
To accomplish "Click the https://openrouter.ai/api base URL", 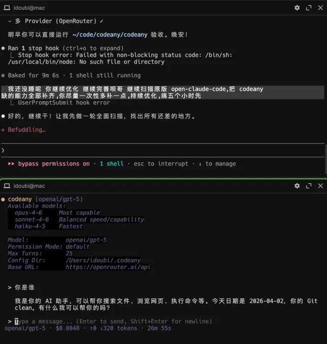I will click(x=108, y=267).
